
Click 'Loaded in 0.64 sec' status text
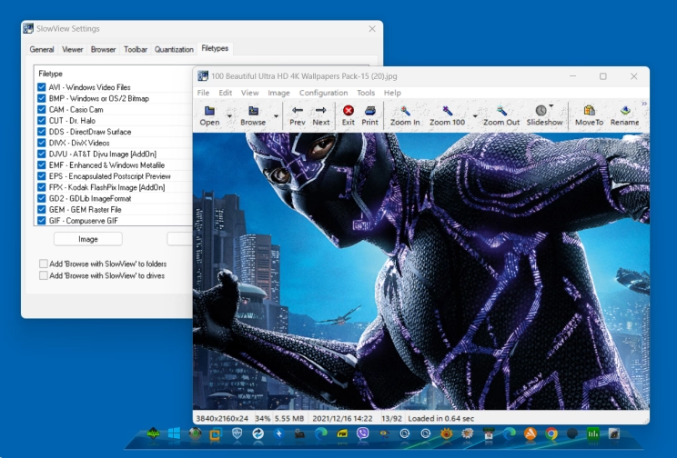point(440,418)
